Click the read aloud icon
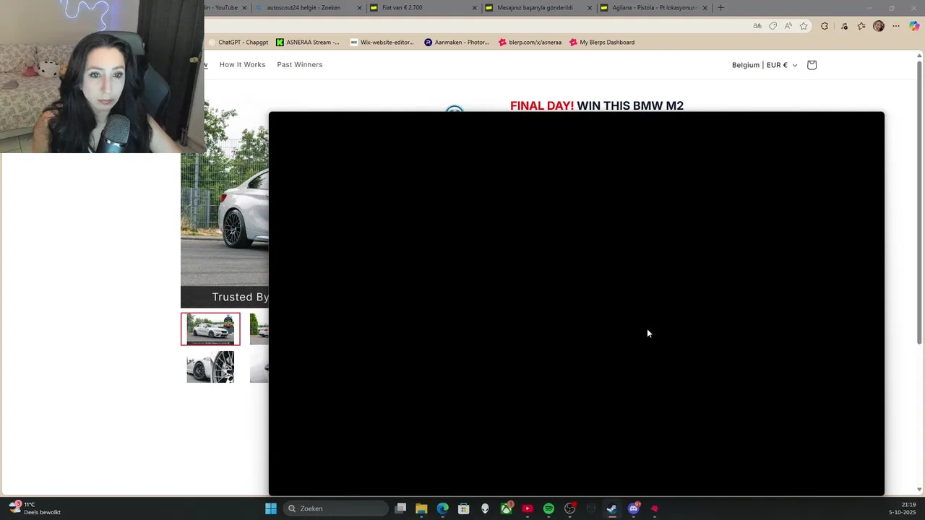Screen dimensions: 925x520 788,26
